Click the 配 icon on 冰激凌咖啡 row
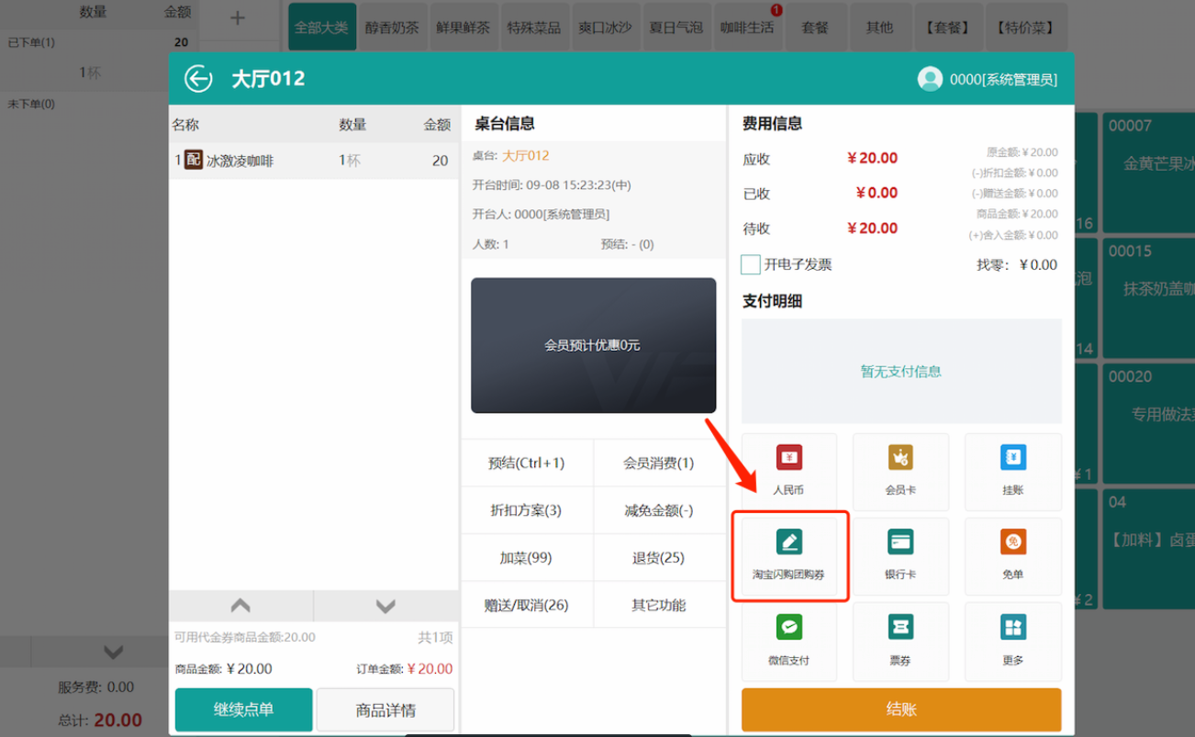The image size is (1195, 737). click(x=193, y=160)
